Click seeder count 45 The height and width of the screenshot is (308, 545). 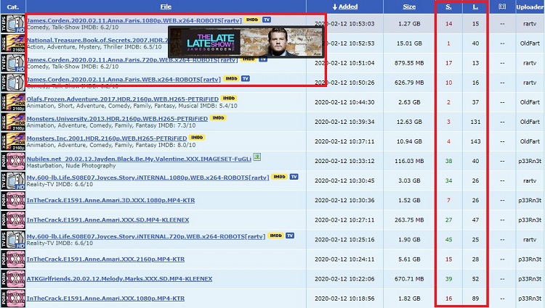point(449,239)
